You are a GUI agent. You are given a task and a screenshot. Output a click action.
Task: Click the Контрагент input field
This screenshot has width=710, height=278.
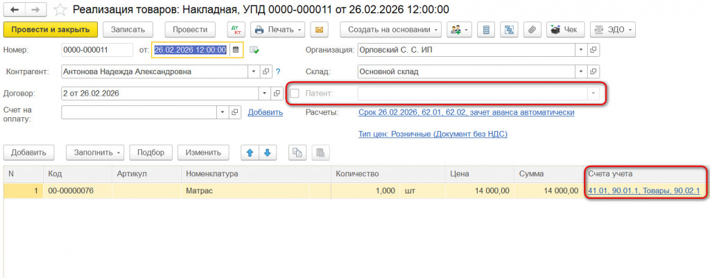tap(155, 71)
